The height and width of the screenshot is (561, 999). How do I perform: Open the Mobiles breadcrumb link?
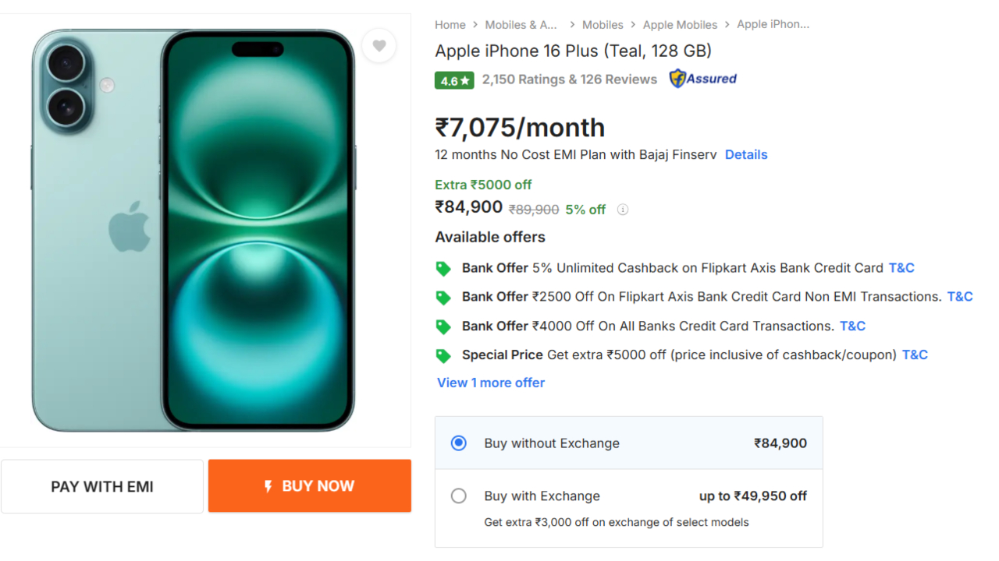603,25
